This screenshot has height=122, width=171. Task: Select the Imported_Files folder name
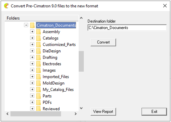[x=56, y=77]
